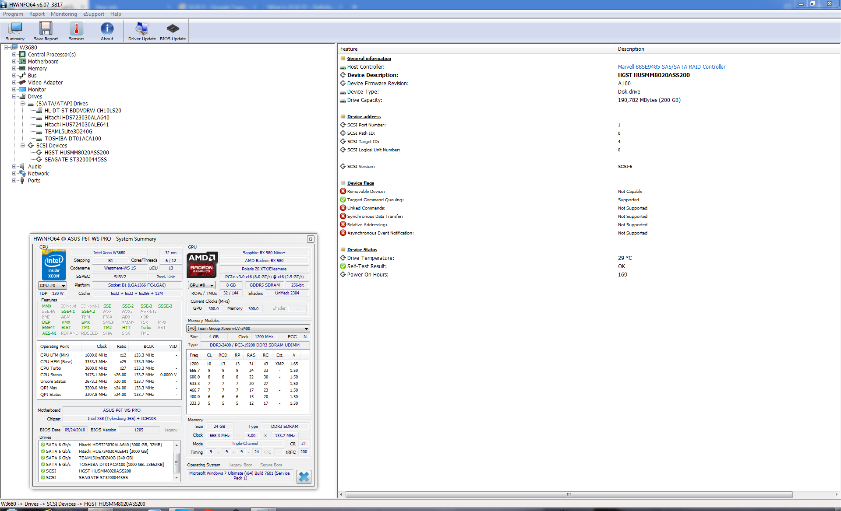Open the GPU #0 dropdown

pos(201,285)
